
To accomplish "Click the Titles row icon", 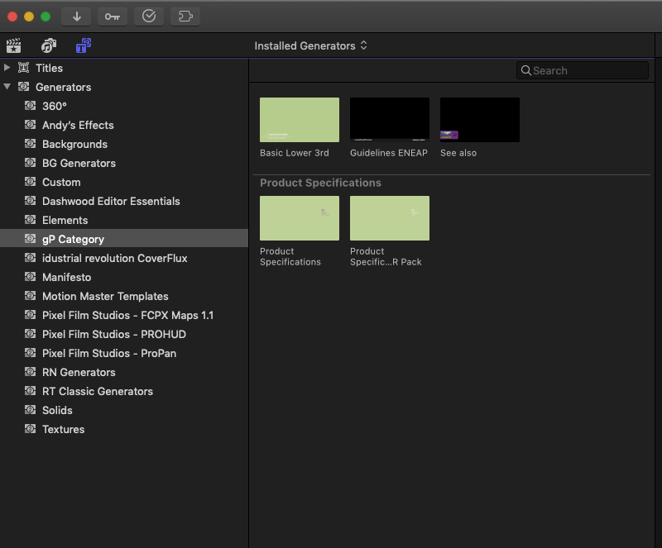I will click(x=24, y=68).
